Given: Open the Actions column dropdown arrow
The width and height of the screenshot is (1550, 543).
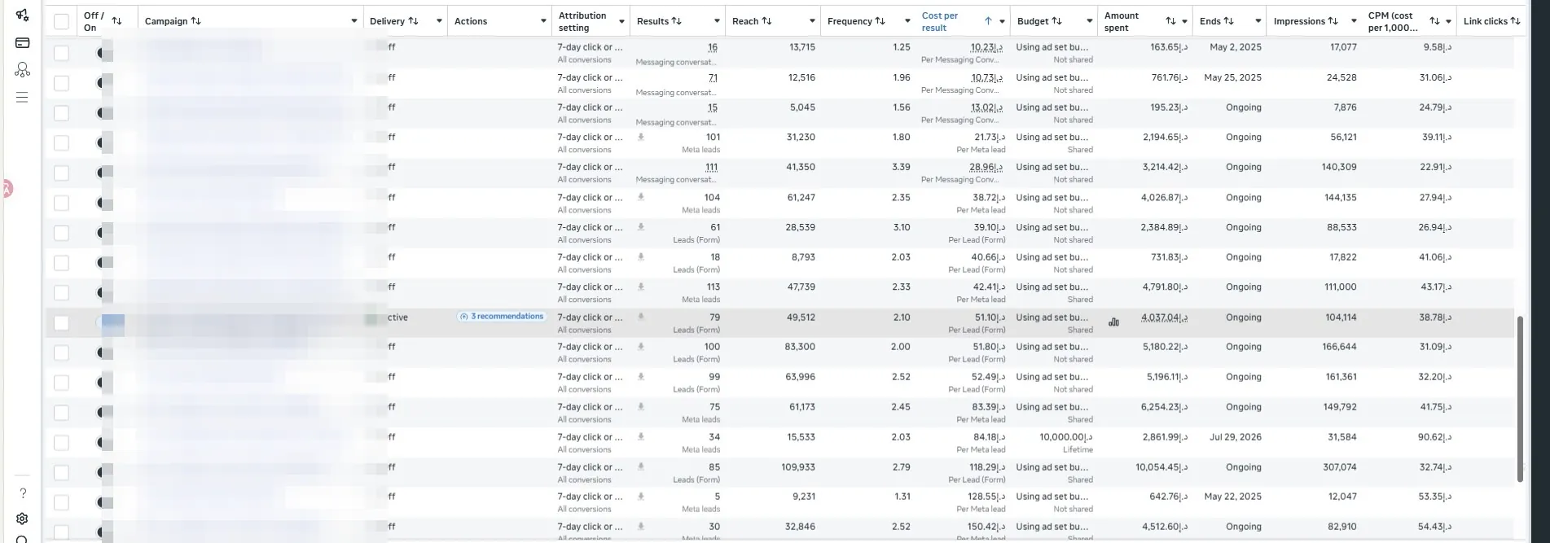Looking at the screenshot, I should pyautogui.click(x=543, y=21).
